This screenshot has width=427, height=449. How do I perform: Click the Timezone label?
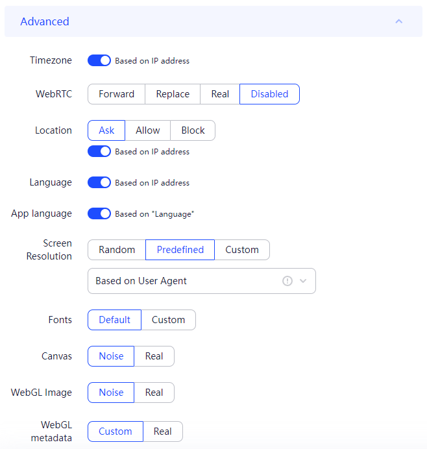coord(51,60)
